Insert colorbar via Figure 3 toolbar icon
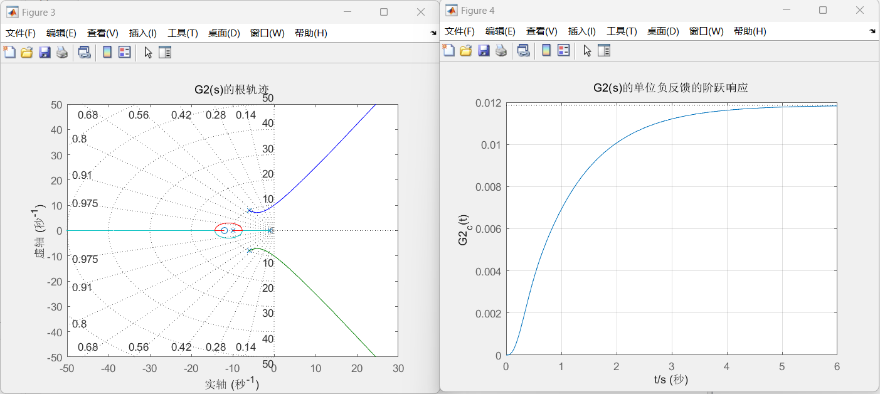 [107, 53]
